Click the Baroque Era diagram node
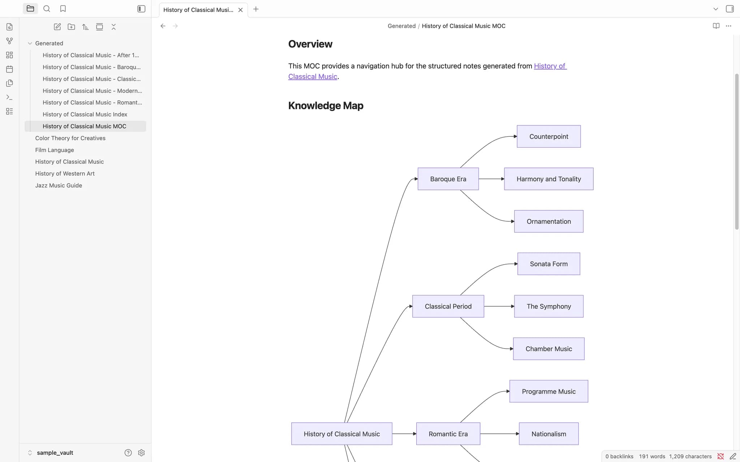This screenshot has width=740, height=462. click(448, 179)
